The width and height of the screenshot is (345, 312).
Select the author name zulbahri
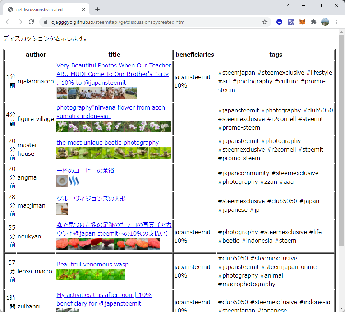pyautogui.click(x=29, y=306)
